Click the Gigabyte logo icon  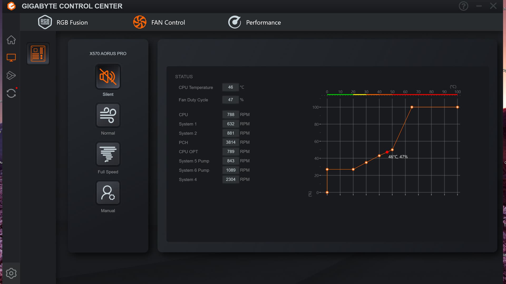pos(11,6)
